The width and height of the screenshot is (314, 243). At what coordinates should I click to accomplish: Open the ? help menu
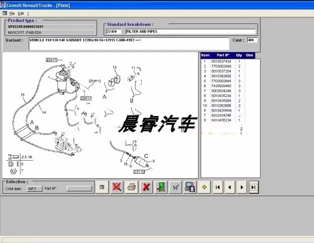[x=28, y=13]
